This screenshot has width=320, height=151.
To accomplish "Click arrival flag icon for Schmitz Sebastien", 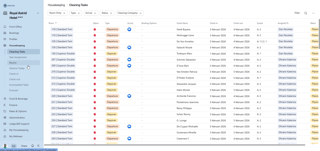I will pos(129,59).
